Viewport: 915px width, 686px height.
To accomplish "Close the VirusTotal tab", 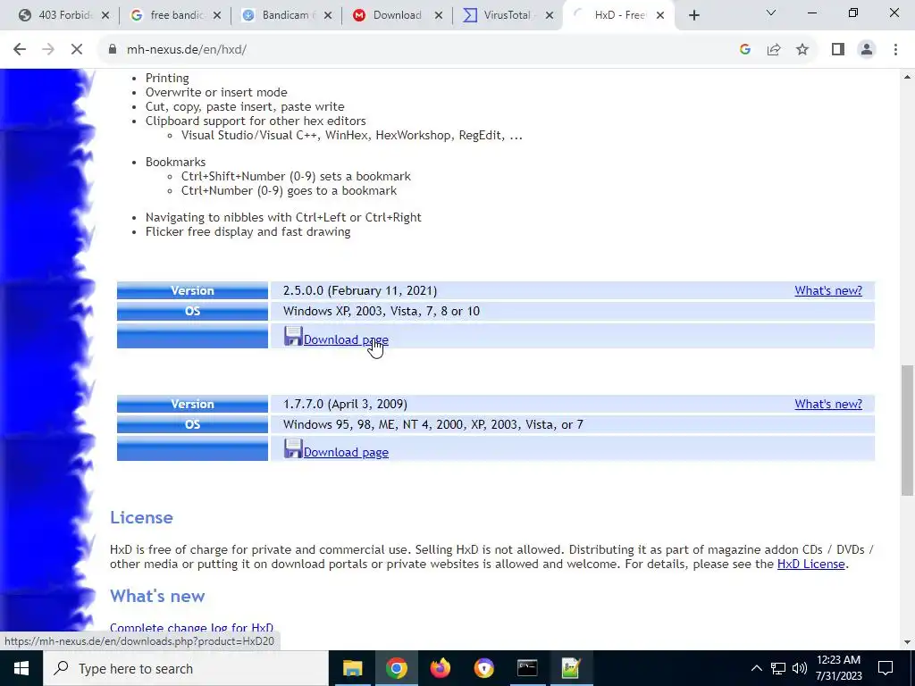I will (550, 16).
